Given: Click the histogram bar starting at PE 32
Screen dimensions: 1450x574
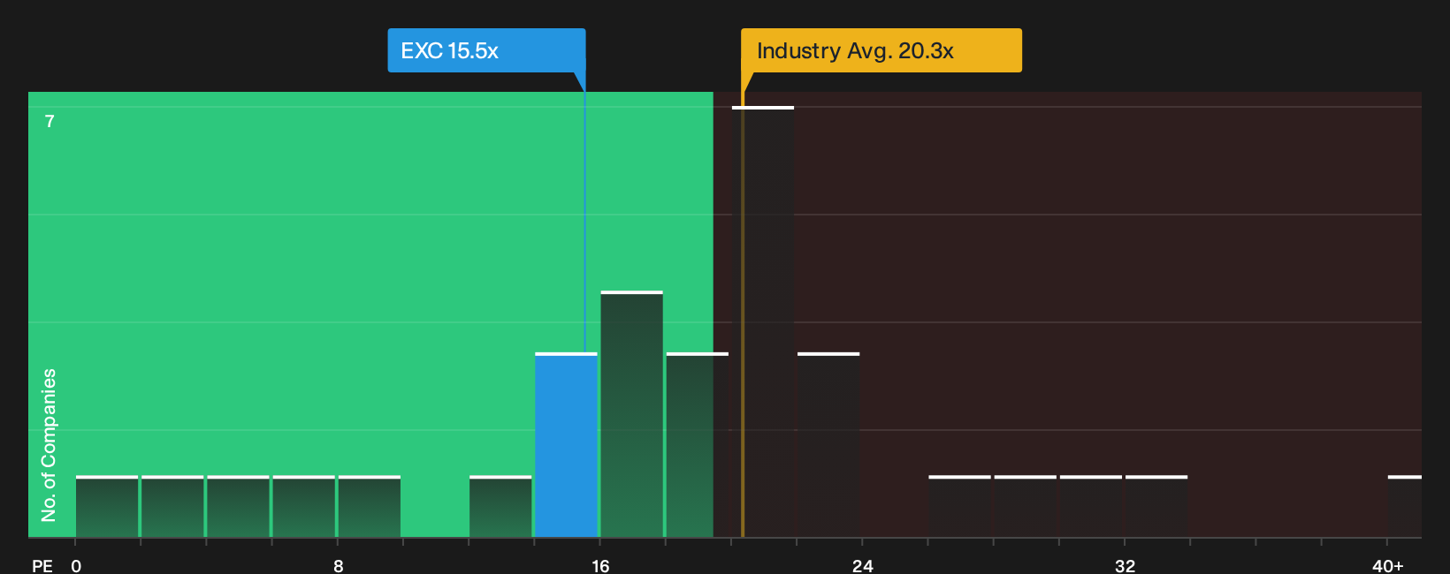Looking at the screenshot, I should point(1156,506).
